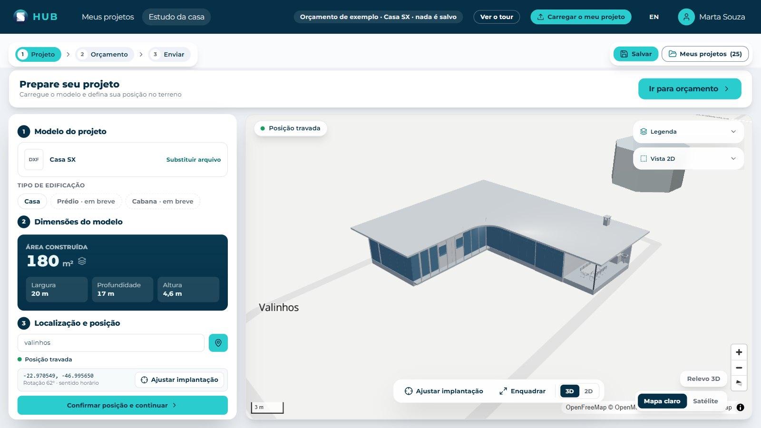Switch the viewer to 2D mode
The height and width of the screenshot is (428, 761).
click(x=588, y=391)
